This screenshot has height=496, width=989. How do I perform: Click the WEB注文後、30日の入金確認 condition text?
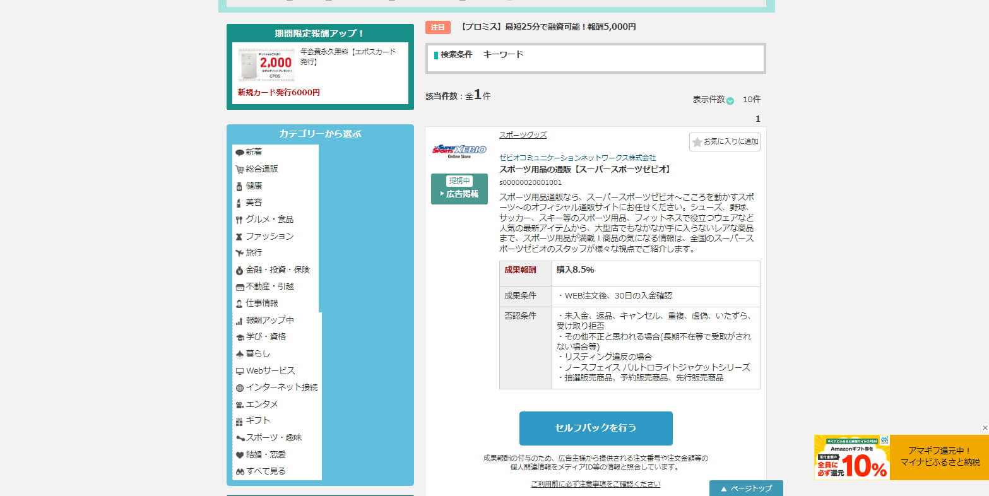(x=615, y=295)
